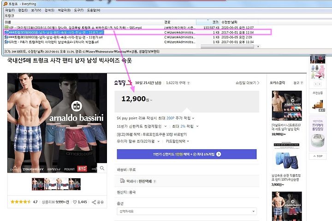Open the blue boxer shorts ad image
The image size is (332, 221).
click(287, 156)
